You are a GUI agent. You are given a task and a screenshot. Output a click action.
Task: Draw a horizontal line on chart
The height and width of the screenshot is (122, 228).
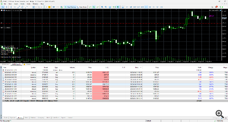pos(15,7)
